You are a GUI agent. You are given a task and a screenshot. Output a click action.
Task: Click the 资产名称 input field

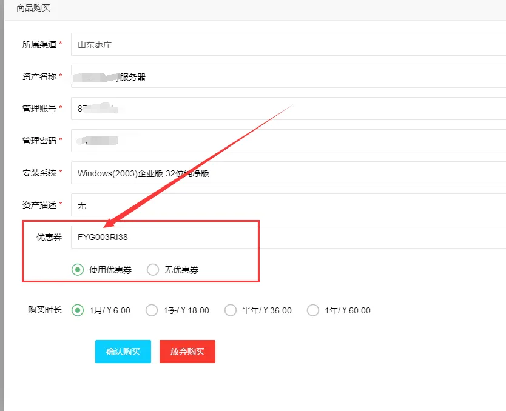click(289, 76)
